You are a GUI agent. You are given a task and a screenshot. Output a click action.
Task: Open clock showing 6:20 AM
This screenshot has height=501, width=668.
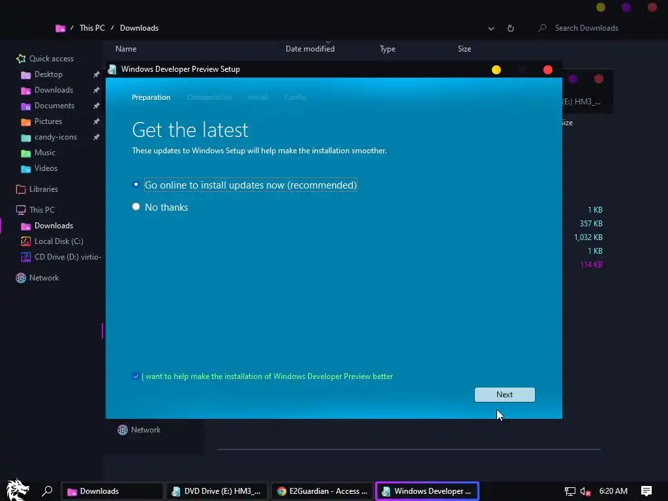click(x=613, y=491)
